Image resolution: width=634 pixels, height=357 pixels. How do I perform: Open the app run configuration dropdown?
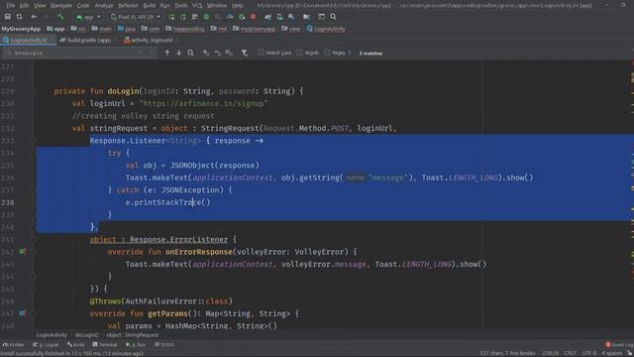88,17
